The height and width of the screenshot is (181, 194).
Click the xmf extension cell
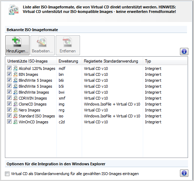pyautogui.click(x=62, y=98)
